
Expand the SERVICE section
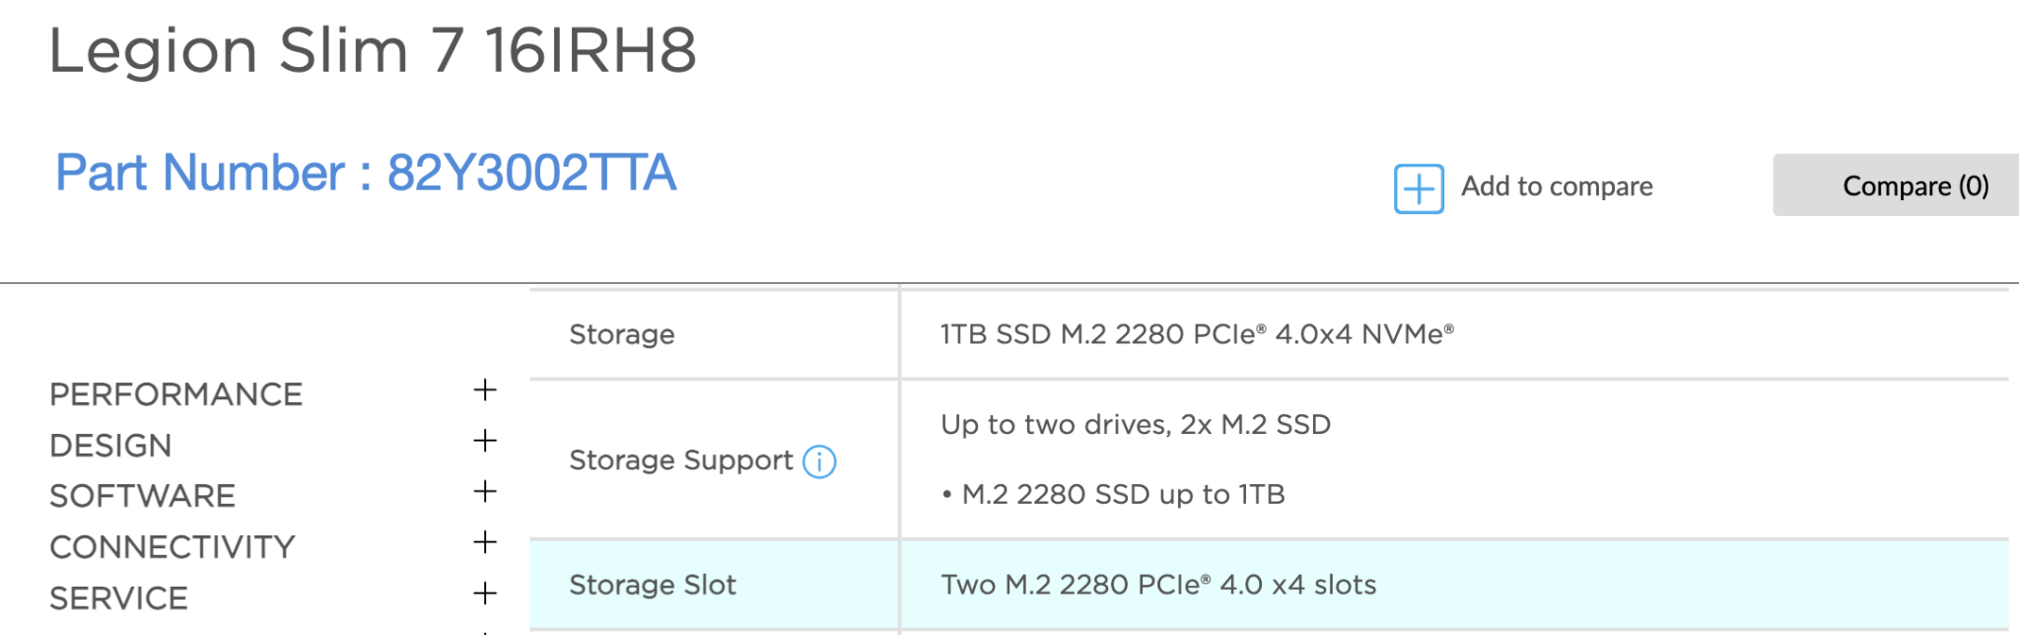484,594
